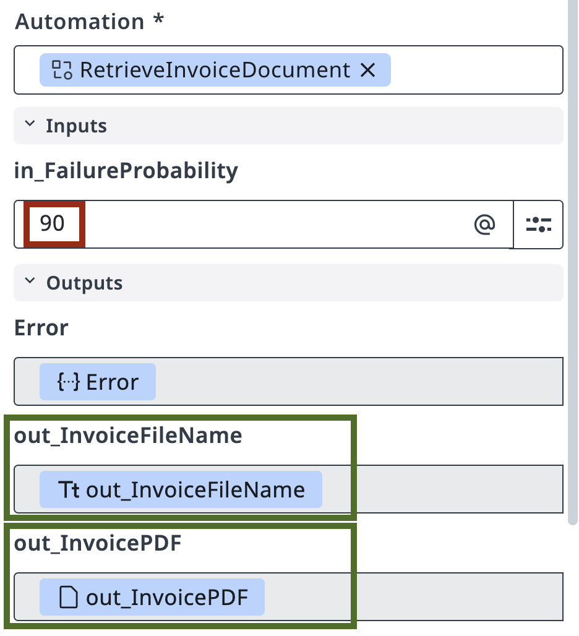Click the out_InvoicePDF heading label

tap(98, 544)
